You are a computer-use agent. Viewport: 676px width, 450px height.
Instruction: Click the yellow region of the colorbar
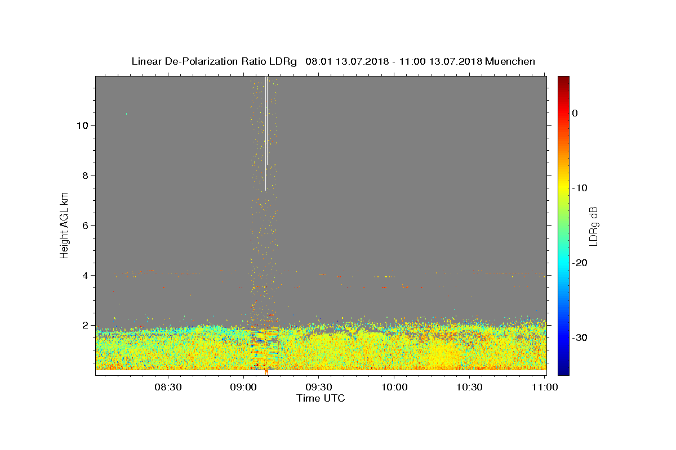tap(563, 186)
